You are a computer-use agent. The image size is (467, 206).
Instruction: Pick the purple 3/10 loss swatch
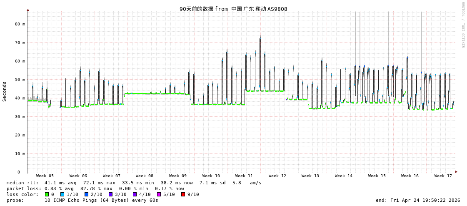tap(110, 194)
